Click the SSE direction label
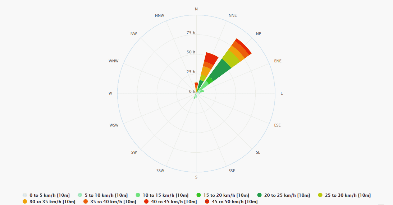This screenshot has width=393, height=205. (232, 171)
